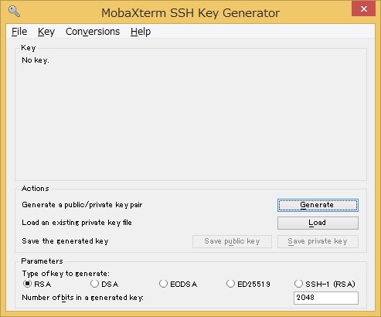Click the 'Save the generated key' label
Image resolution: width=381 pixels, height=317 pixels.
coord(65,241)
